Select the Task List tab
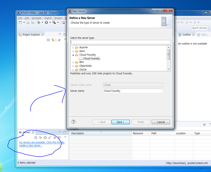 [x=203, y=35]
